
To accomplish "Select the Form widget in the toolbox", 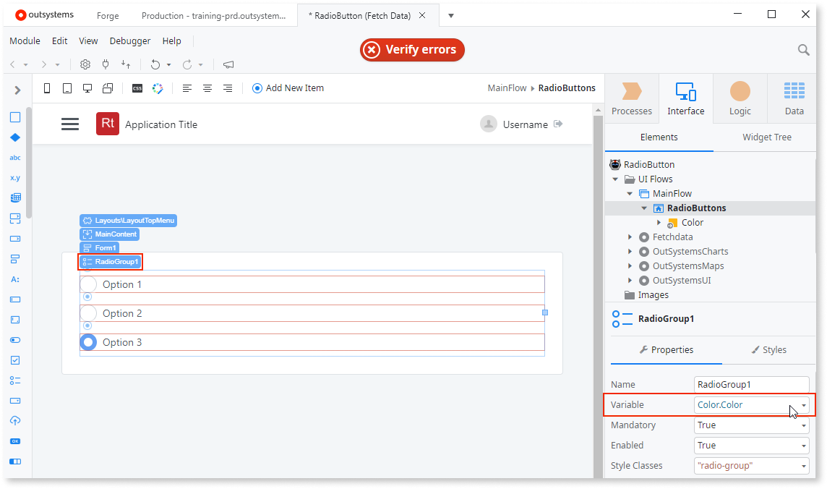I will pos(15,259).
